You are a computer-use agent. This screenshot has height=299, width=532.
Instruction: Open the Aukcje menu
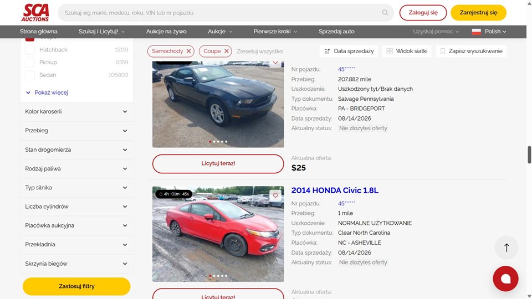220,32
